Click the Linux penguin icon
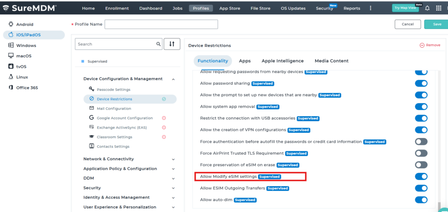Screen dimensions: 448x212 click(x=11, y=77)
